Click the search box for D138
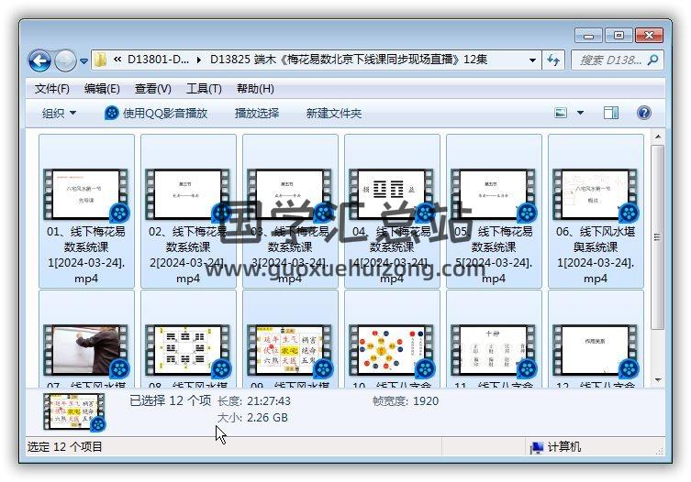This screenshot has height=482, width=691. click(x=617, y=60)
